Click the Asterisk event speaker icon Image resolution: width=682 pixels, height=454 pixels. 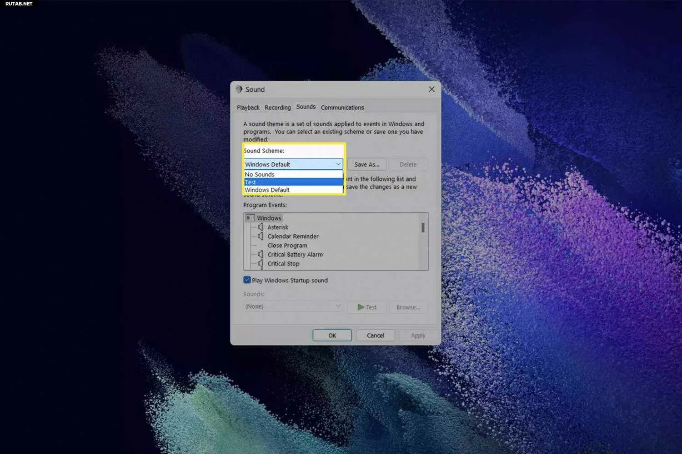coord(260,227)
